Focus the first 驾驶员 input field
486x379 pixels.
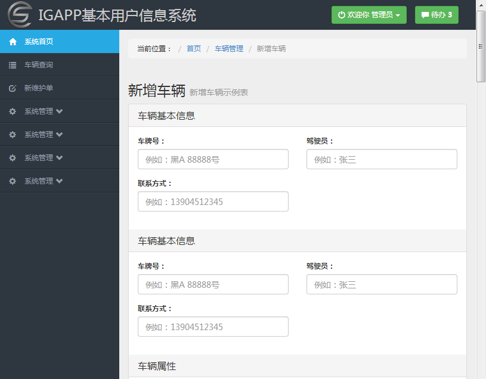tap(382, 159)
